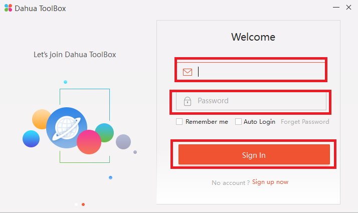Image resolution: width=358 pixels, height=213 pixels.
Task: Click the cyan-blue sphere in the illustration
Action: pos(31,139)
